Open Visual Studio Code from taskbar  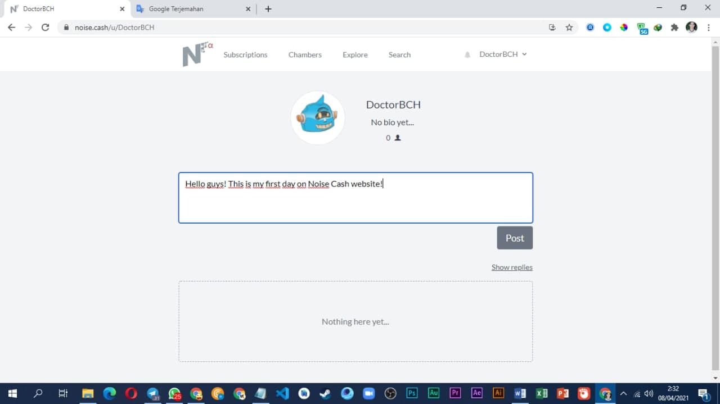point(282,393)
